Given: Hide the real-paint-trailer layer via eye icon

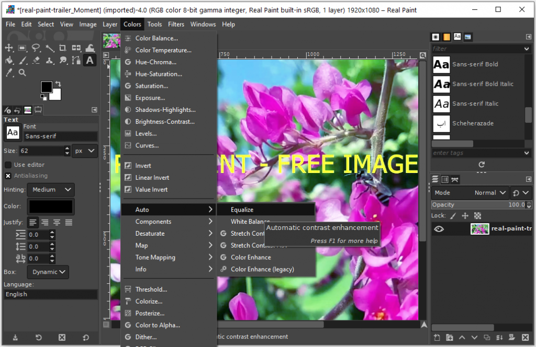Looking at the screenshot, I should 439,229.
